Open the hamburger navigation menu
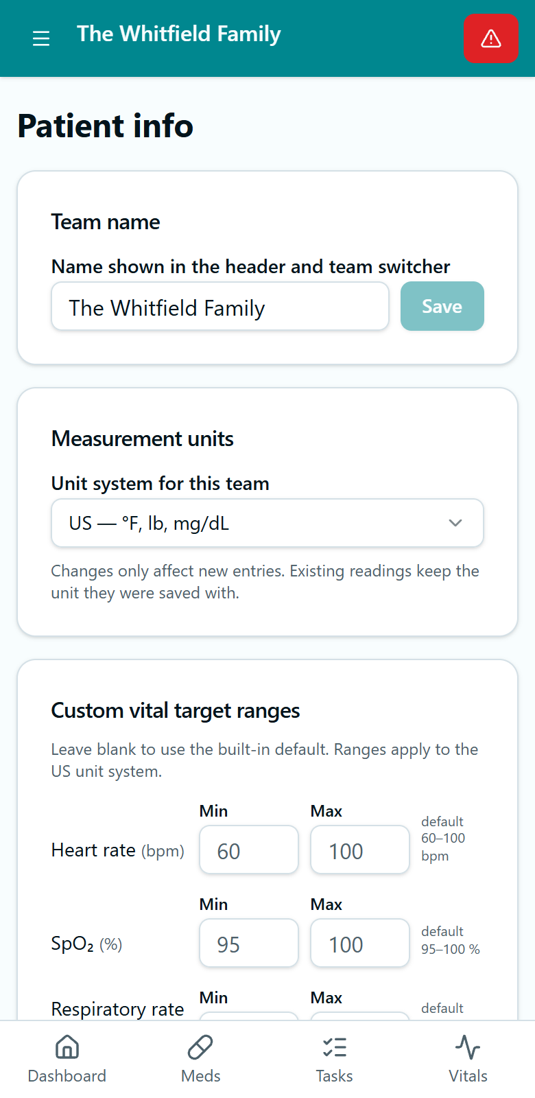The image size is (535, 1098). point(41,38)
